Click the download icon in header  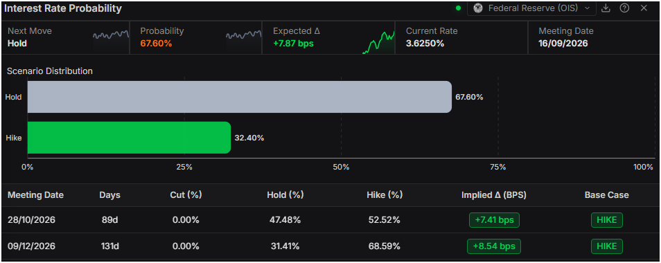(x=606, y=8)
